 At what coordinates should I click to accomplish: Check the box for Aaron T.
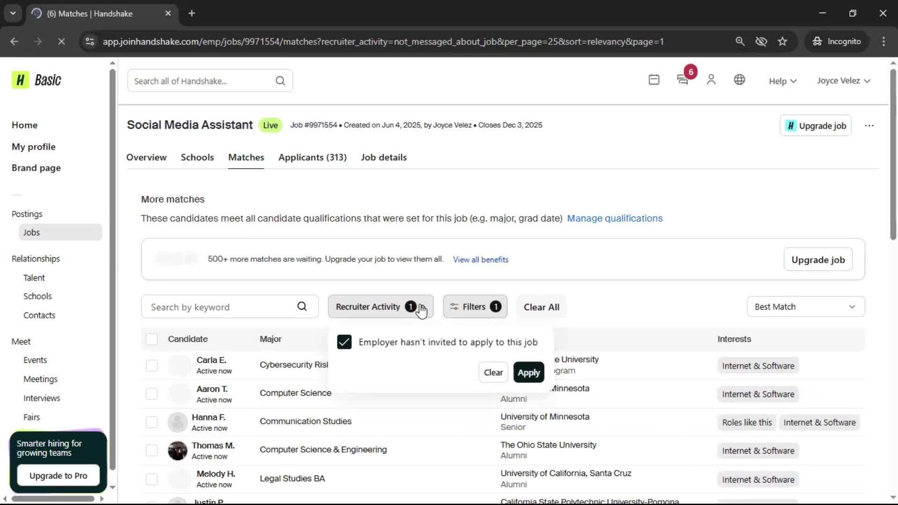[x=152, y=394]
